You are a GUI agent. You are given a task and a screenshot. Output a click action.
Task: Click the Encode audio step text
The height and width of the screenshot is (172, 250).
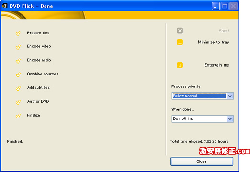(39, 60)
